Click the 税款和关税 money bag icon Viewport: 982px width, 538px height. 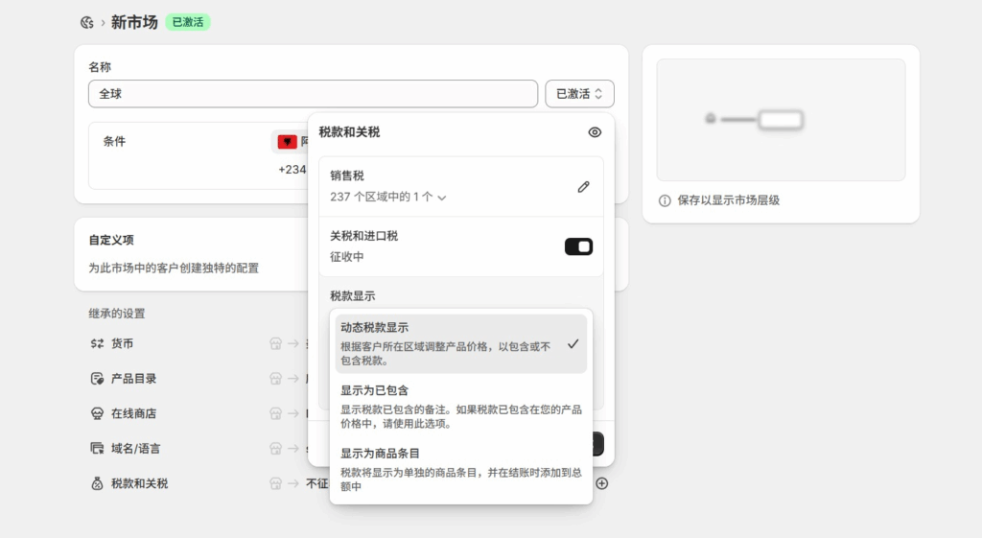97,483
